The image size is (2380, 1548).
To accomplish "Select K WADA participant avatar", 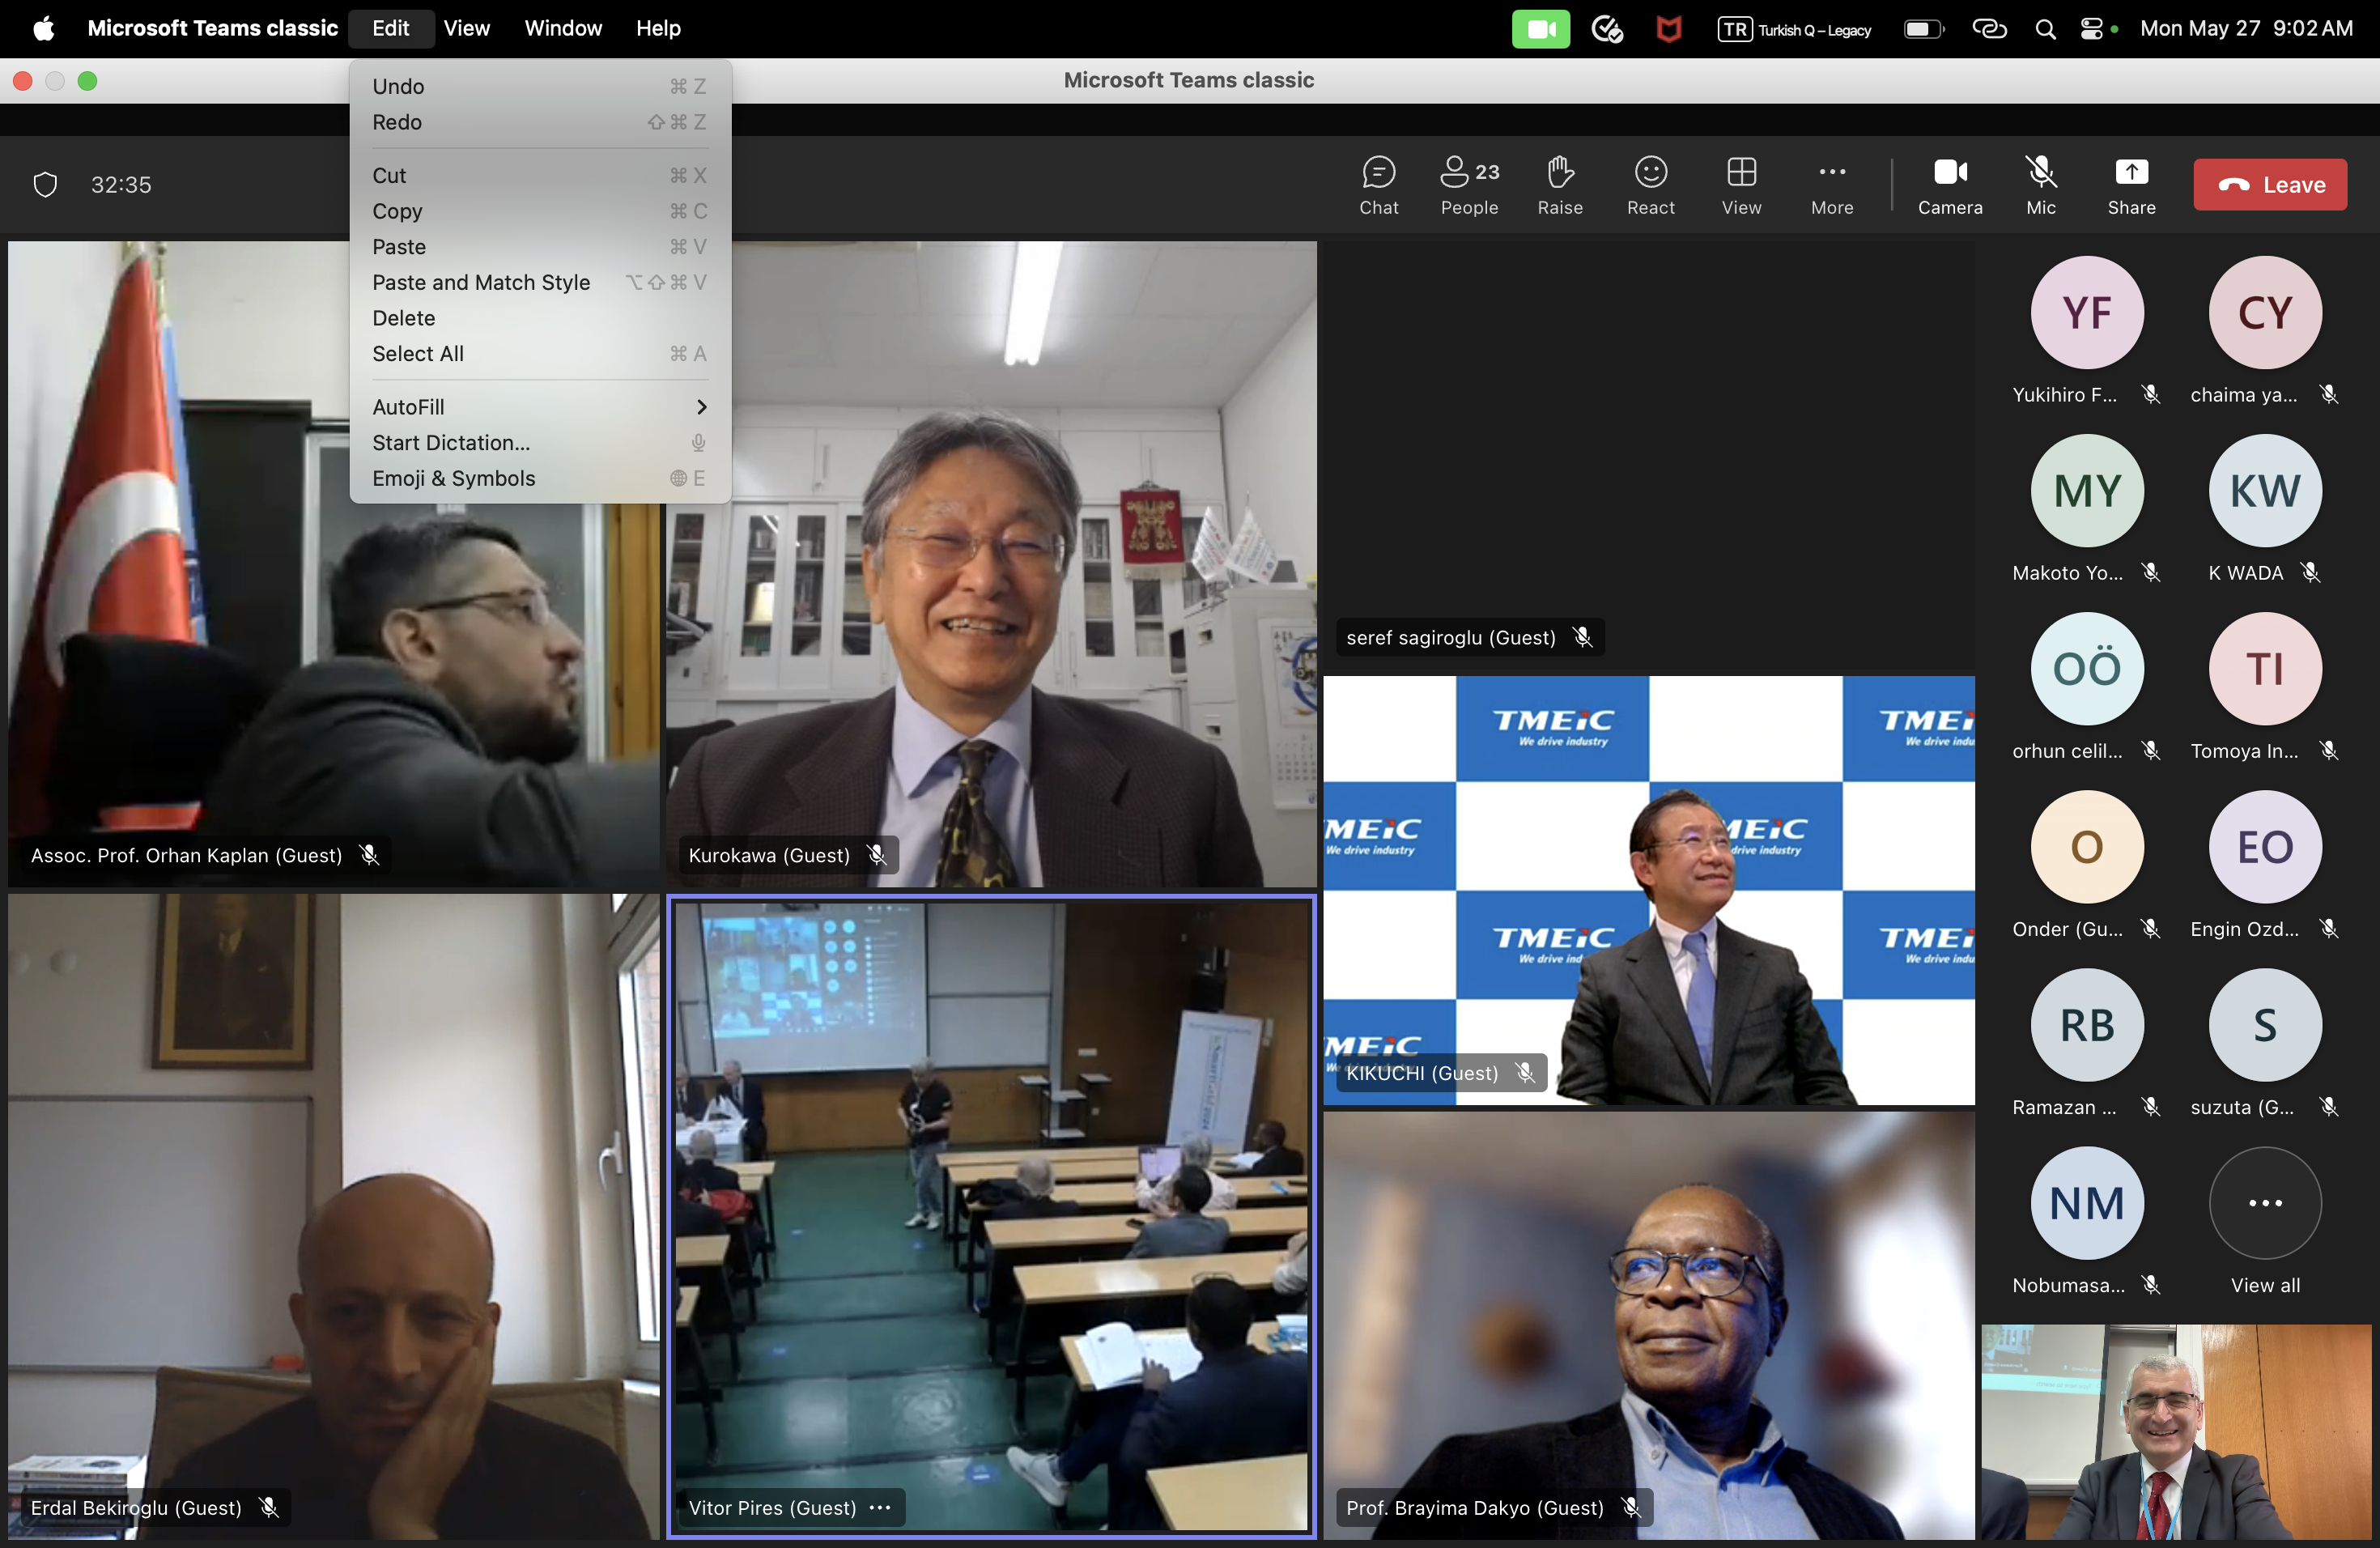I will point(2265,490).
